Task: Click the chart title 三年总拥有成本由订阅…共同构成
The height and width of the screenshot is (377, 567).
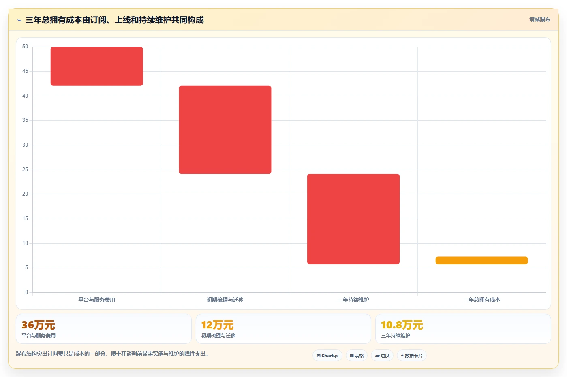Action: pos(114,20)
